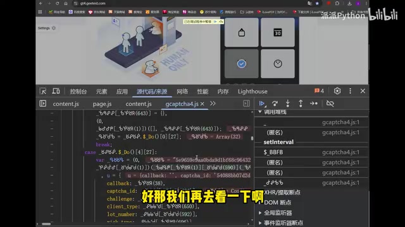The height and width of the screenshot is (227, 405).
Task: Go to the browser home icon
Action: point(66,3)
